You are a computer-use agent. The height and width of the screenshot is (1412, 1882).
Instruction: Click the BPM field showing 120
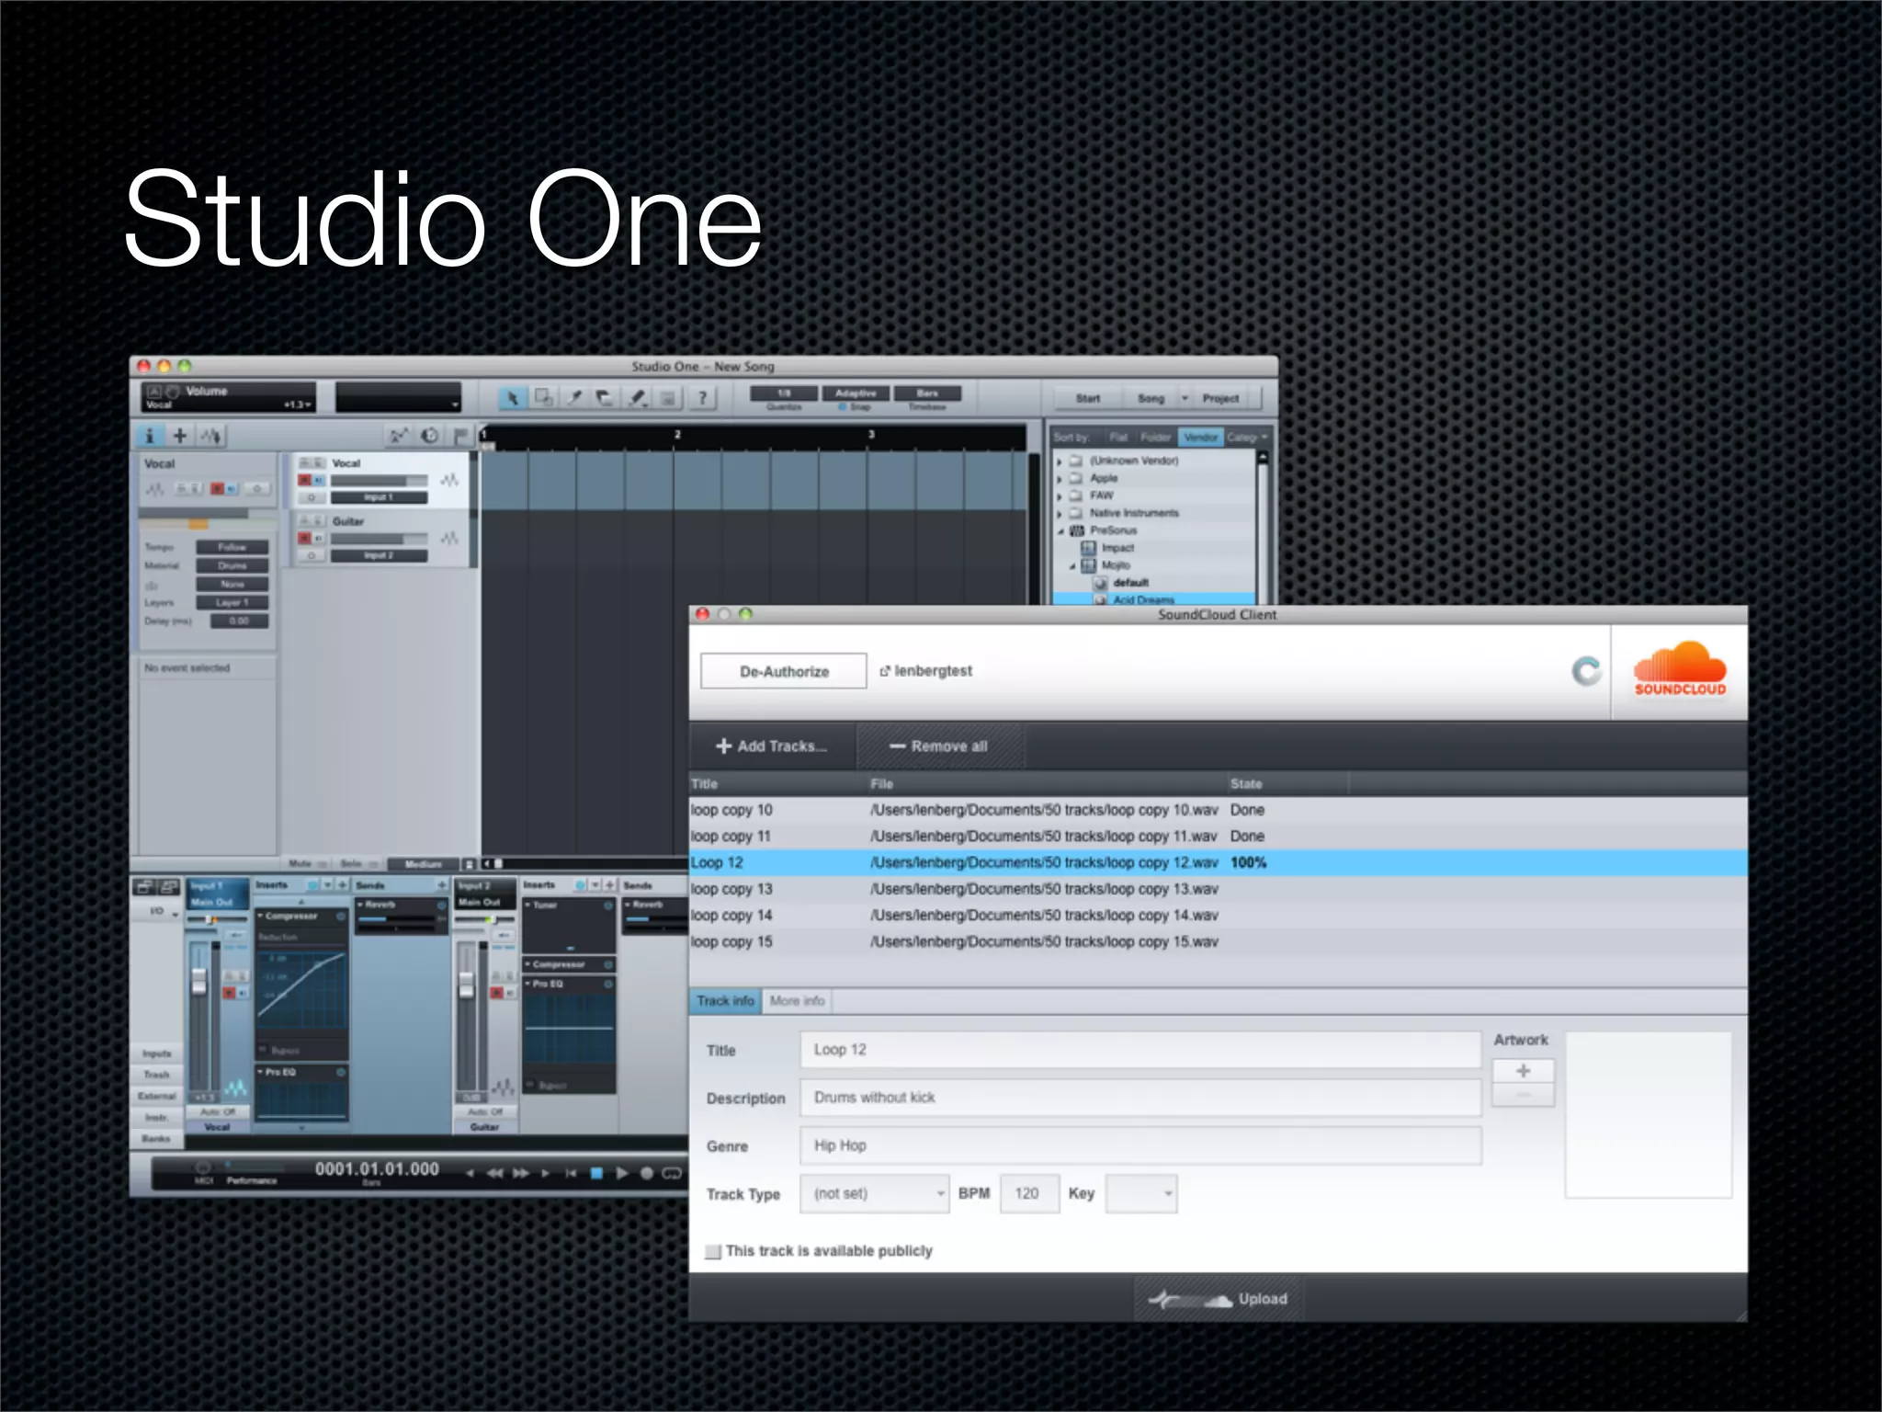coord(1029,1194)
